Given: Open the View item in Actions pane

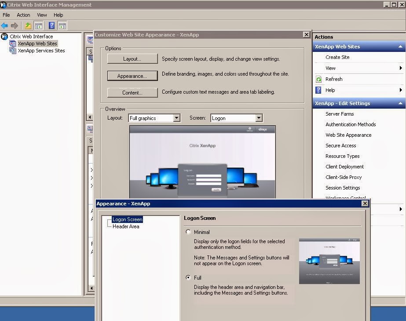Looking at the screenshot, I should (x=330, y=68).
